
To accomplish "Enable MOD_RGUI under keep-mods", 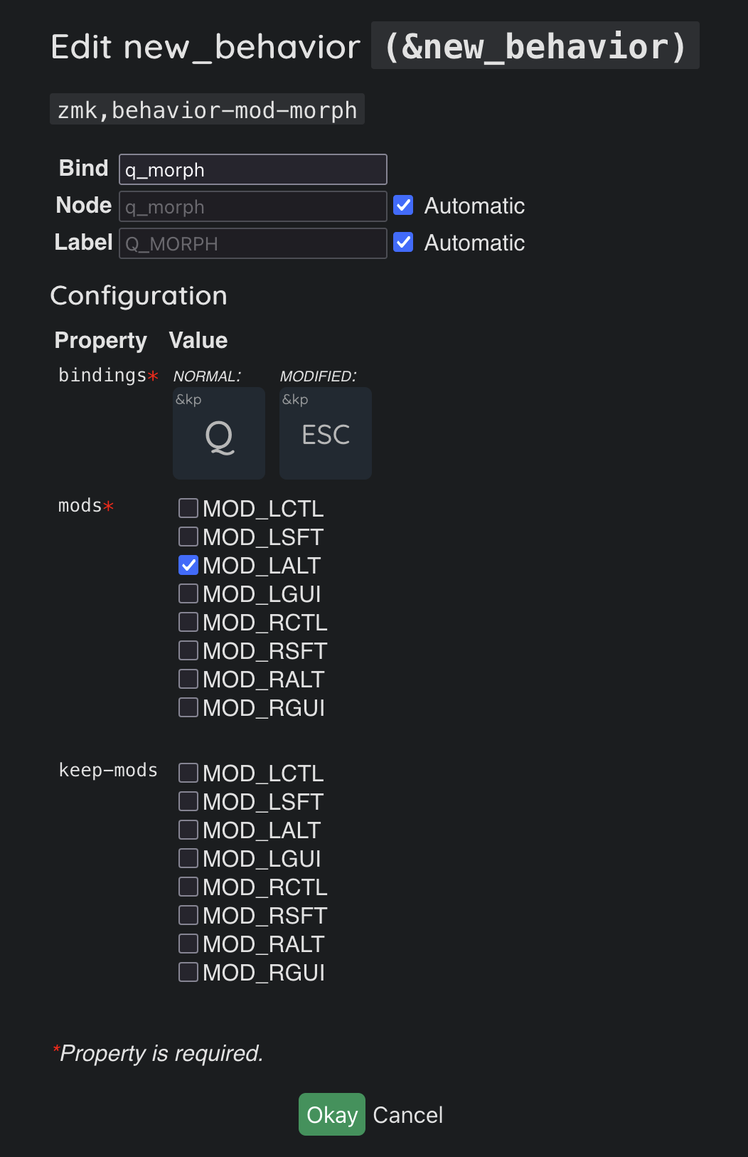I will click(188, 972).
